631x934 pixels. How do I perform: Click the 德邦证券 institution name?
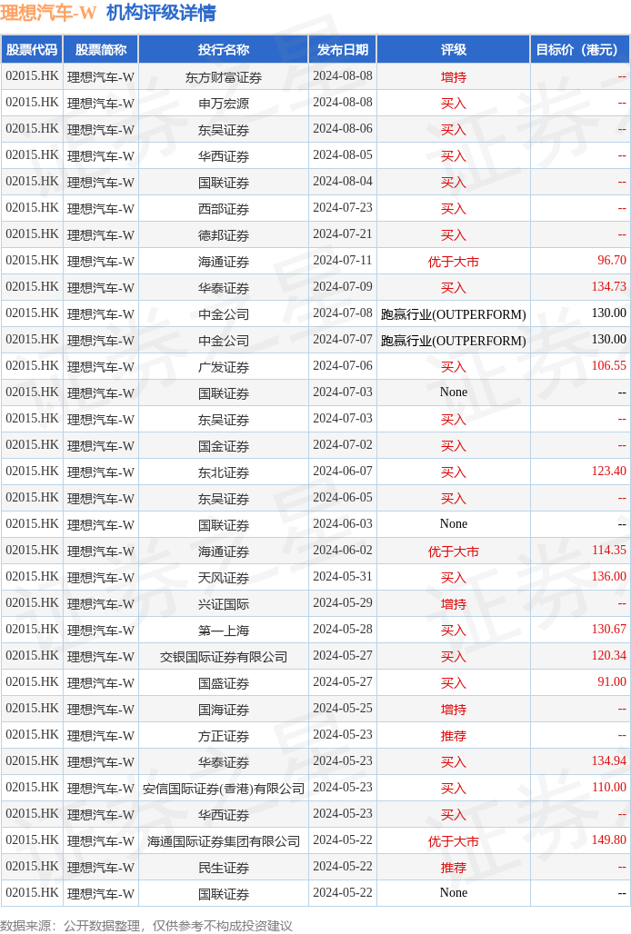[224, 235]
